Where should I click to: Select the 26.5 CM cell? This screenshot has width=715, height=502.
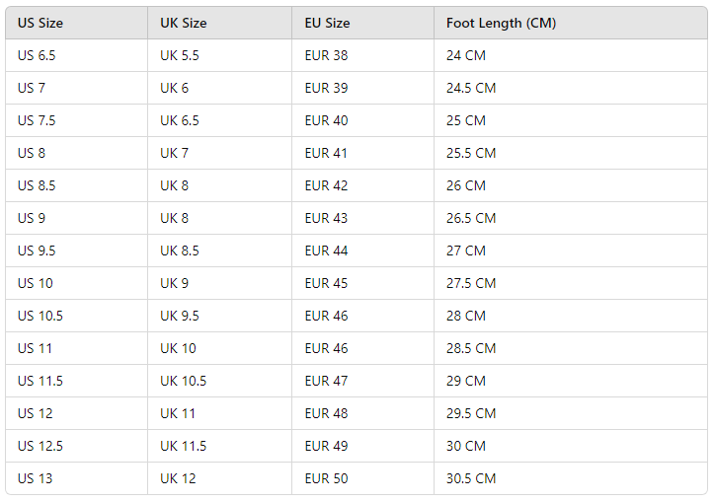[471, 218]
